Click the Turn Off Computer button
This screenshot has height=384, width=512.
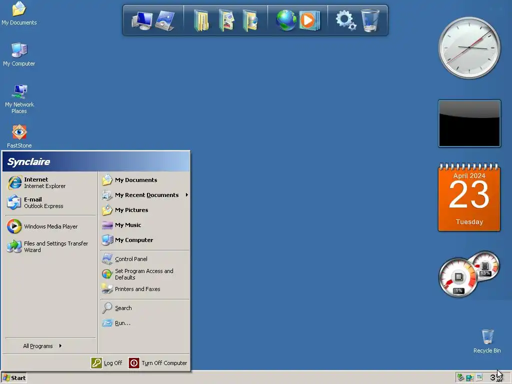tap(158, 363)
